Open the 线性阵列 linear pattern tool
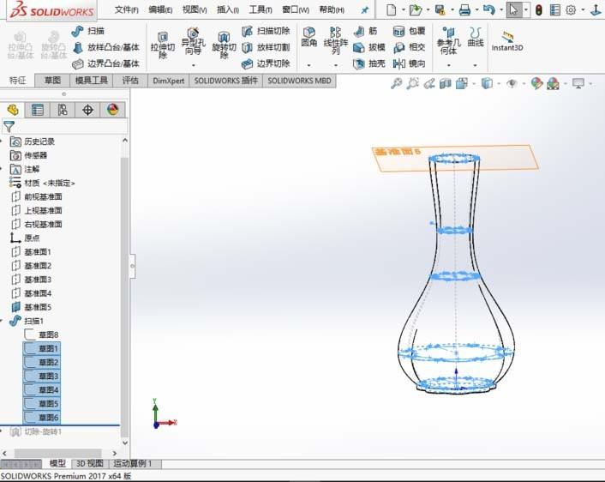Screen dimensions: 605x482 tap(336, 40)
